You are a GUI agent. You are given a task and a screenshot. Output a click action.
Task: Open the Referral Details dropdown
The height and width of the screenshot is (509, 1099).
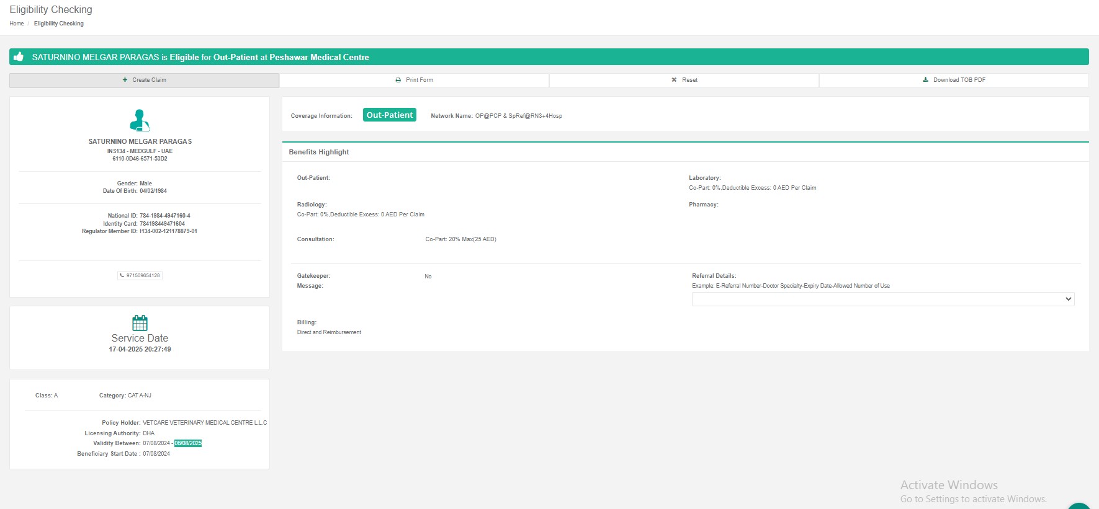882,299
